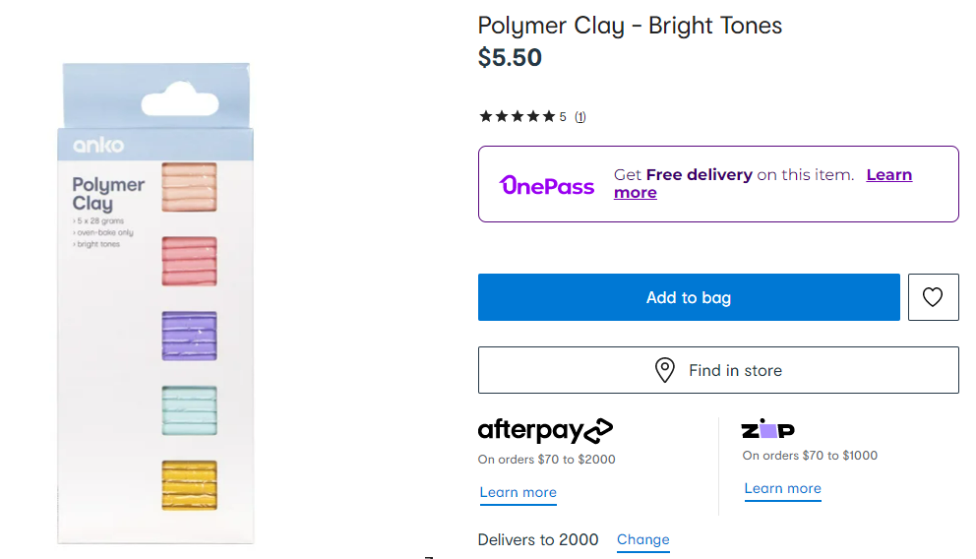Click the heart wishlist icon
Screen dimensions: 976x559
933,297
